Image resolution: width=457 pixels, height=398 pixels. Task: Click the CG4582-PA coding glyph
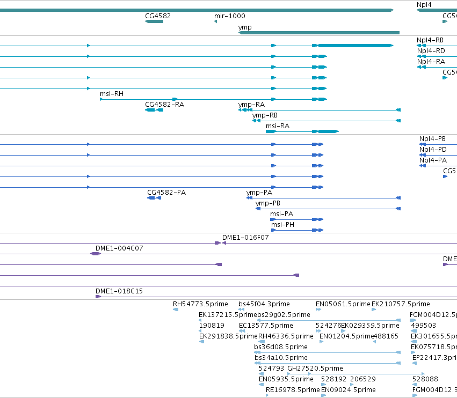[x=154, y=198]
